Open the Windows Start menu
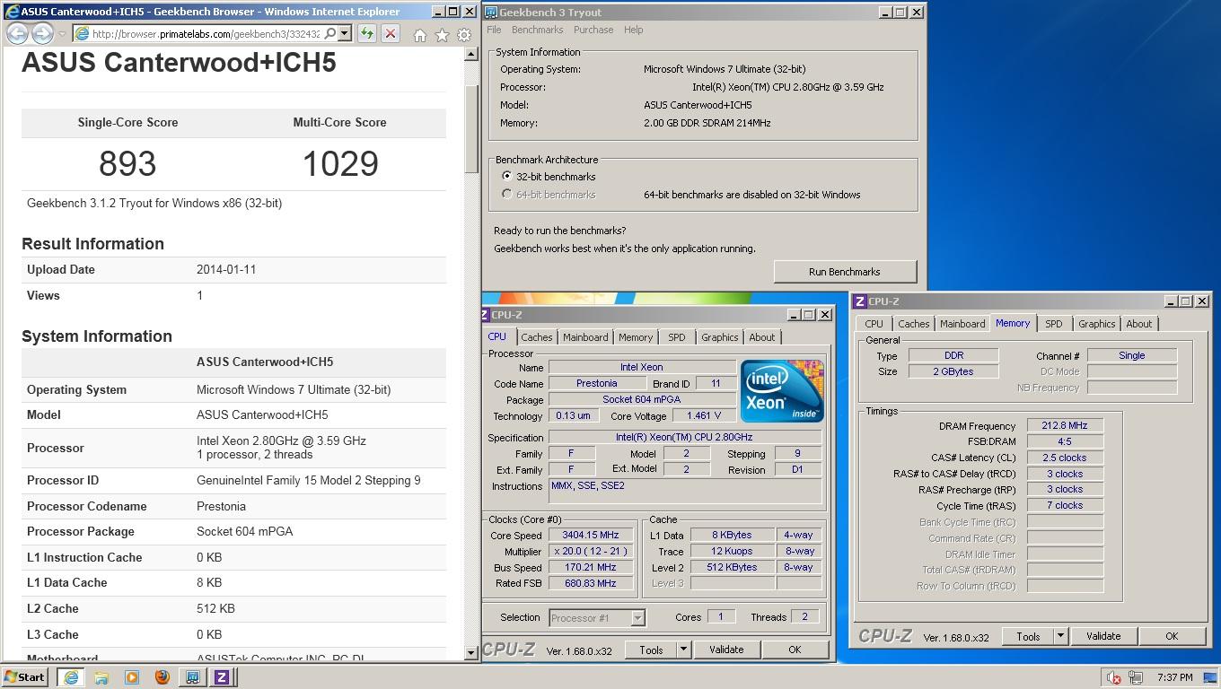The image size is (1221, 689). coord(25,677)
